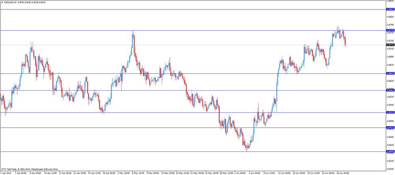Select the horizontal line price tag 0.8778
395x175 pixels.
click(x=390, y=30)
